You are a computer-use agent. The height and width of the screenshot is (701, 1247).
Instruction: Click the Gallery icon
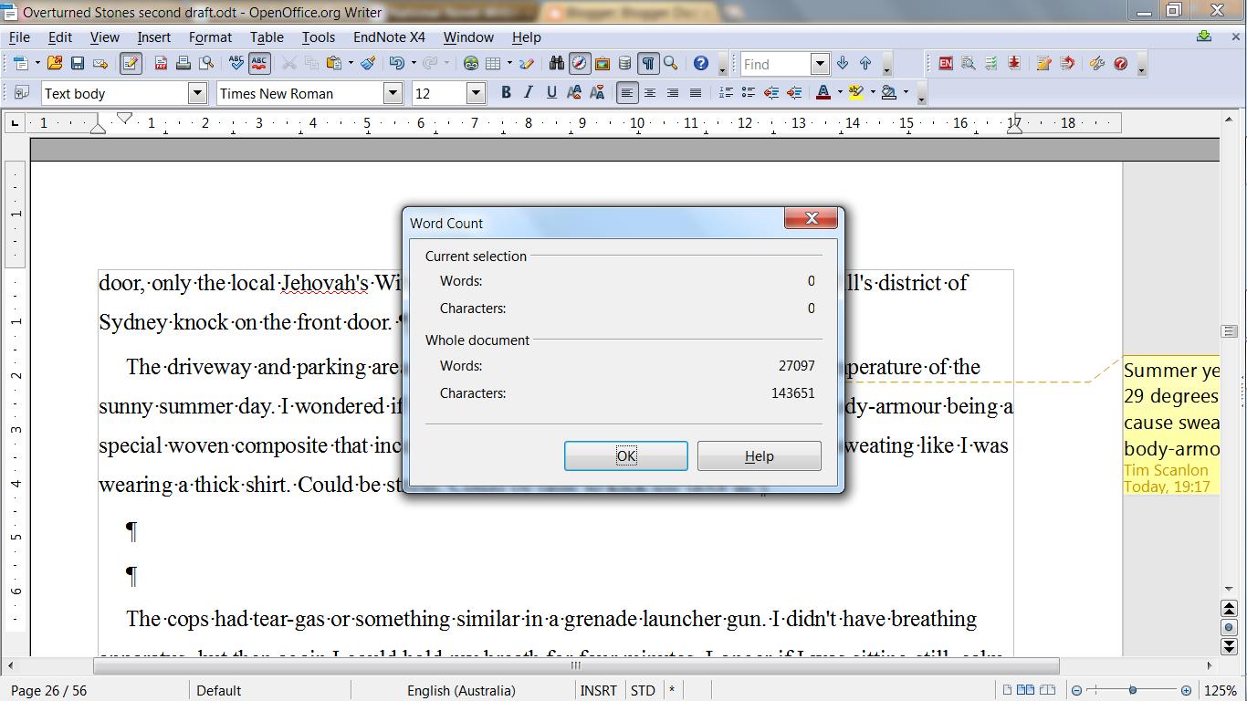[x=602, y=64]
